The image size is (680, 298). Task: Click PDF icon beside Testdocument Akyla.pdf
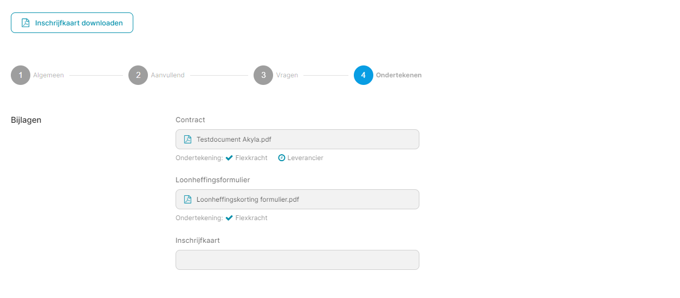188,139
